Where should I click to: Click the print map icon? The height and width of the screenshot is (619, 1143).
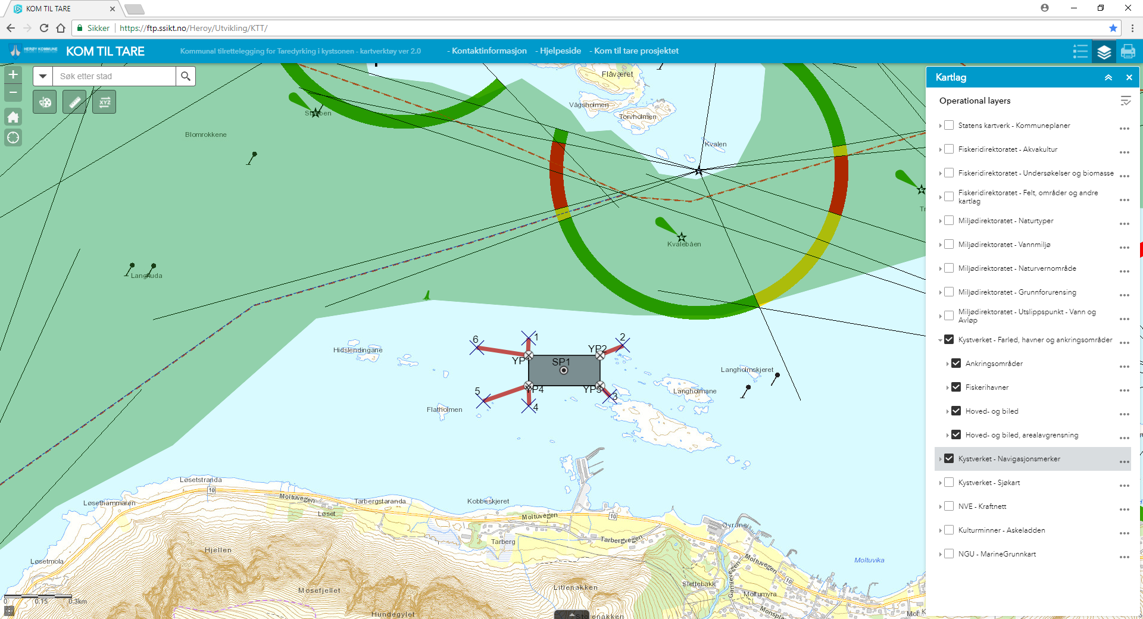point(1128,52)
